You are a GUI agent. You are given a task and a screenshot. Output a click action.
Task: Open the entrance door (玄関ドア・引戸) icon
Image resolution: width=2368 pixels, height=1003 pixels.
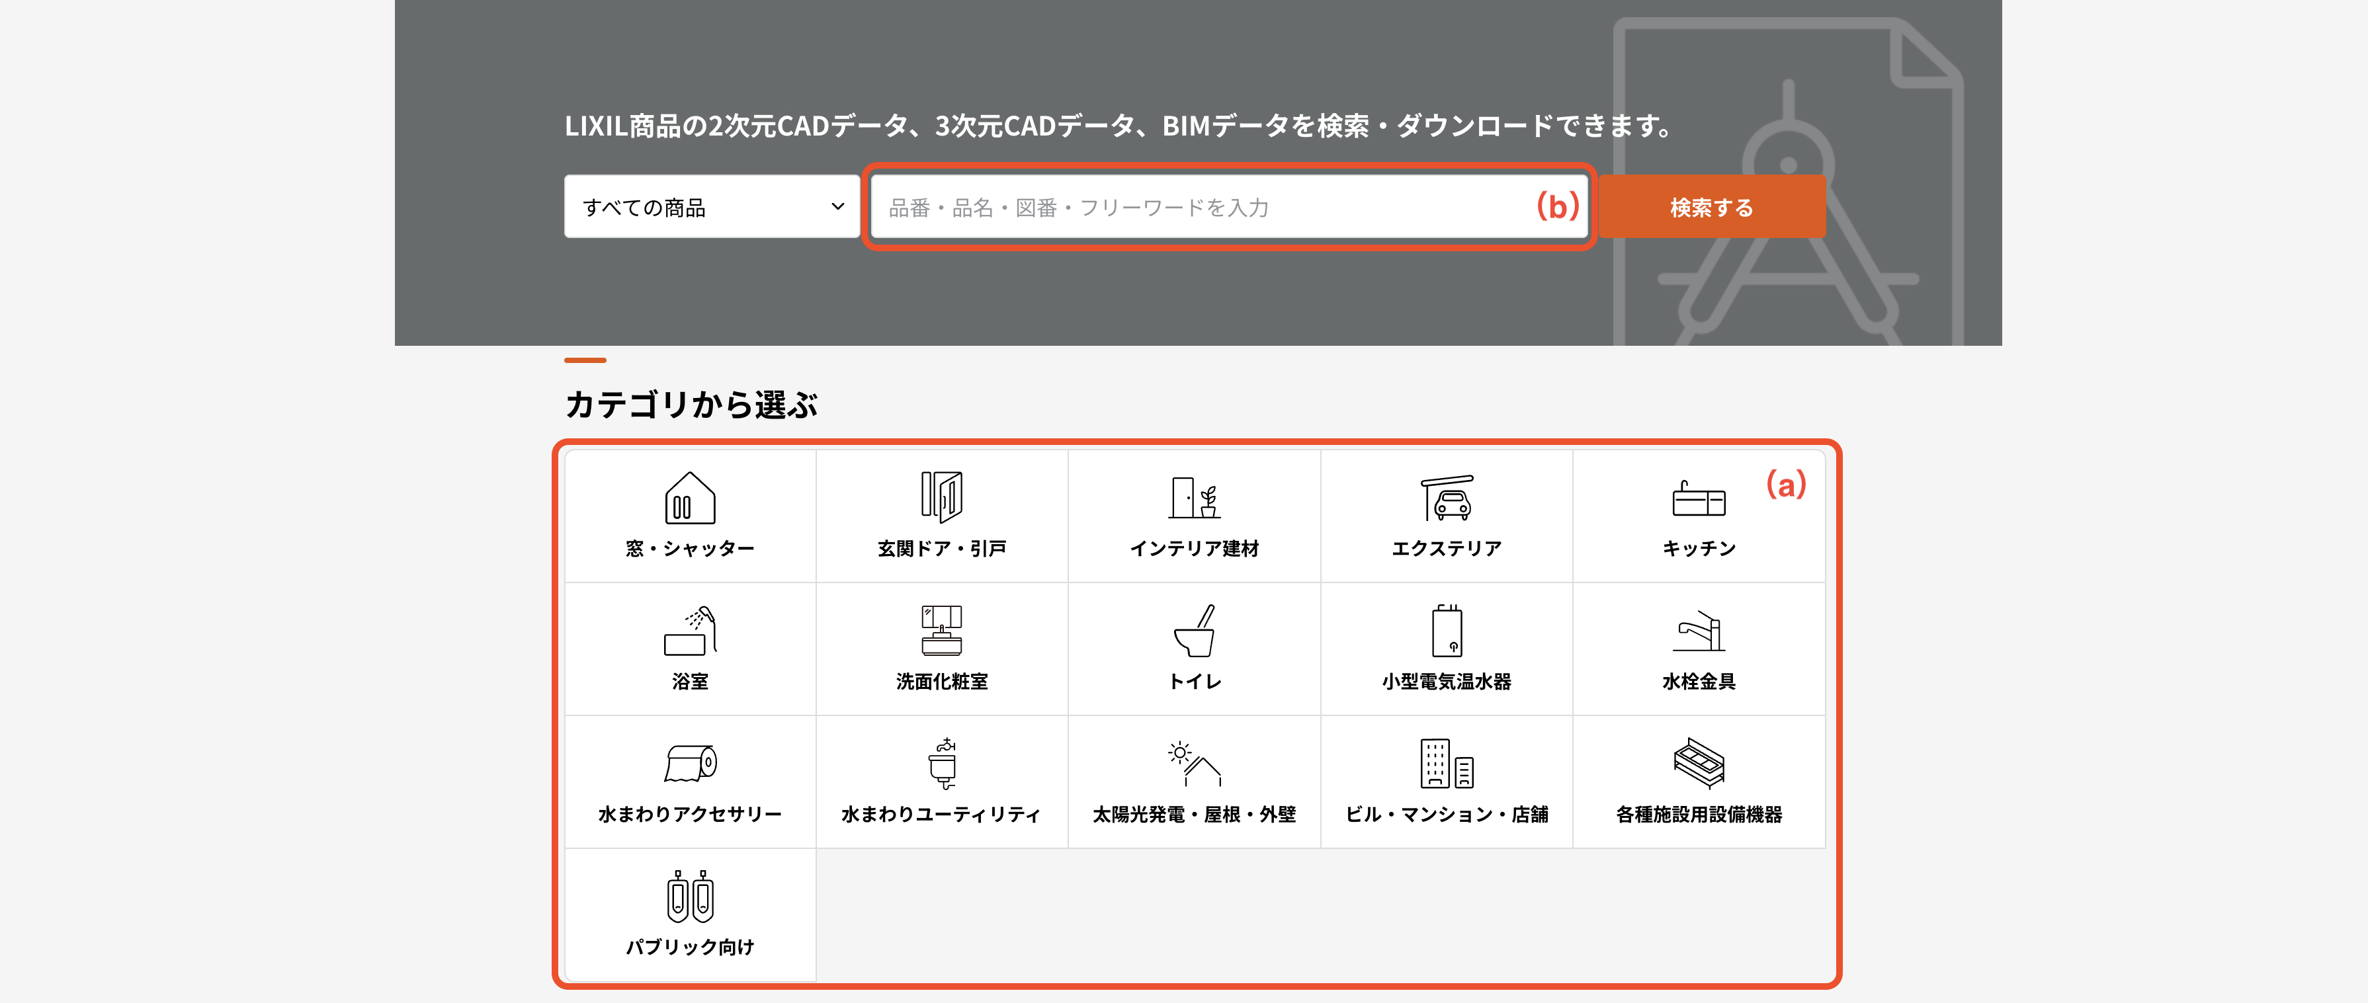click(941, 497)
